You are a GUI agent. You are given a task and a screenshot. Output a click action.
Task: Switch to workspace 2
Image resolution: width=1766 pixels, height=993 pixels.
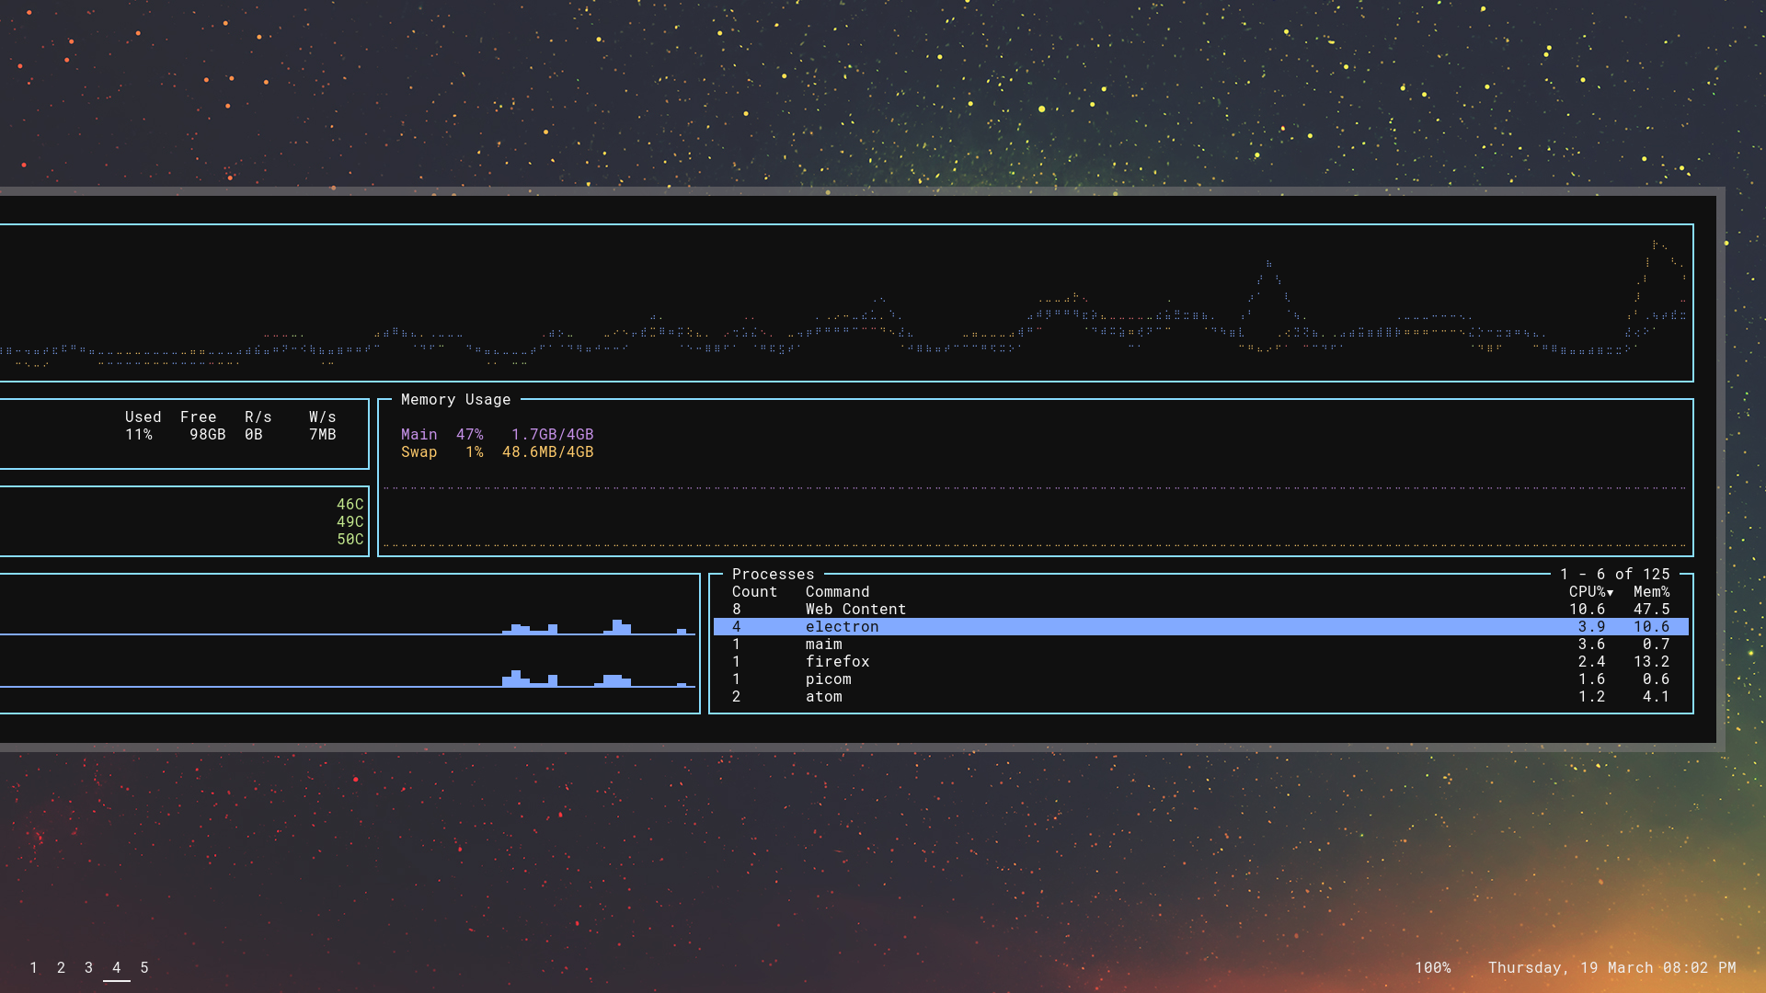click(62, 967)
